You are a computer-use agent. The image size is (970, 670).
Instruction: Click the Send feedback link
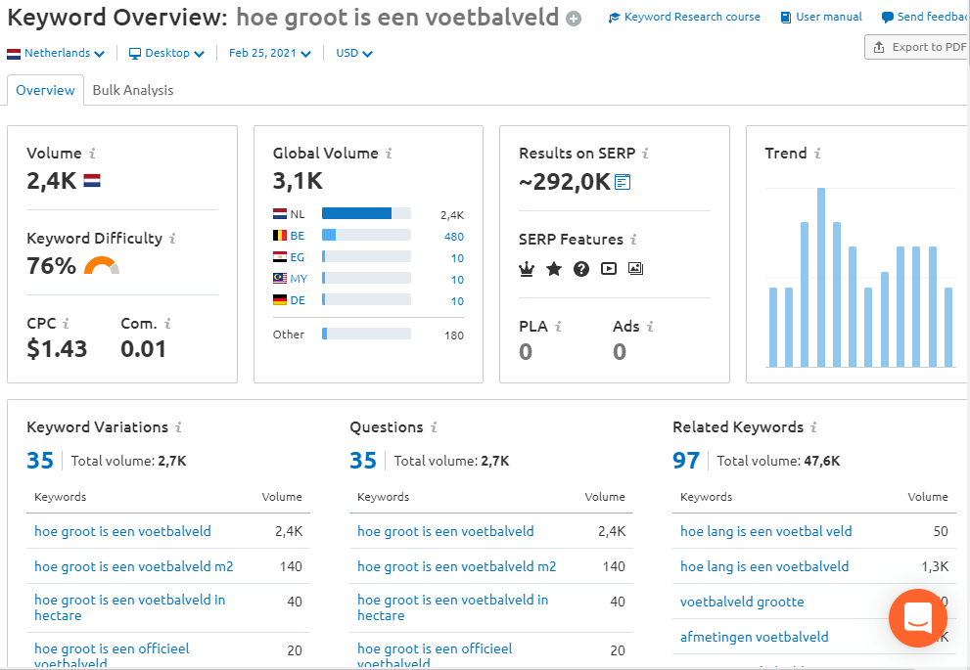point(925,18)
